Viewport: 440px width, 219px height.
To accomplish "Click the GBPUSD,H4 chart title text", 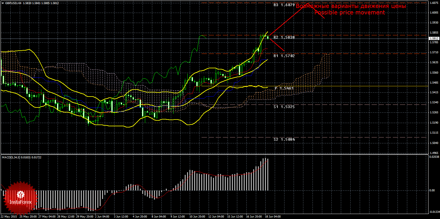I will pos(13,3).
